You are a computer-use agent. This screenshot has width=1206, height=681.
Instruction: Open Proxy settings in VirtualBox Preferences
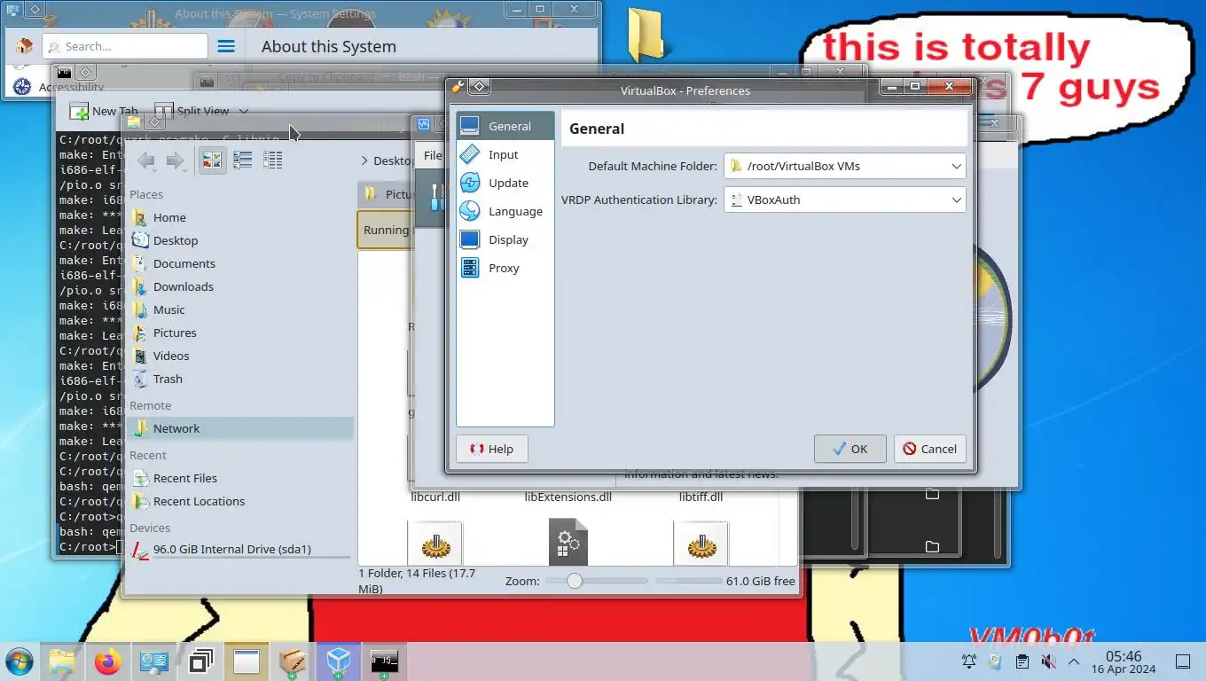[x=505, y=268]
